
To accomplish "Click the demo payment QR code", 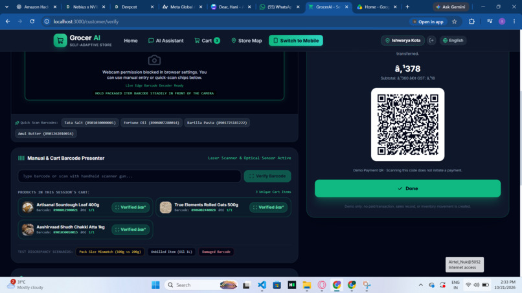I will coord(407,124).
